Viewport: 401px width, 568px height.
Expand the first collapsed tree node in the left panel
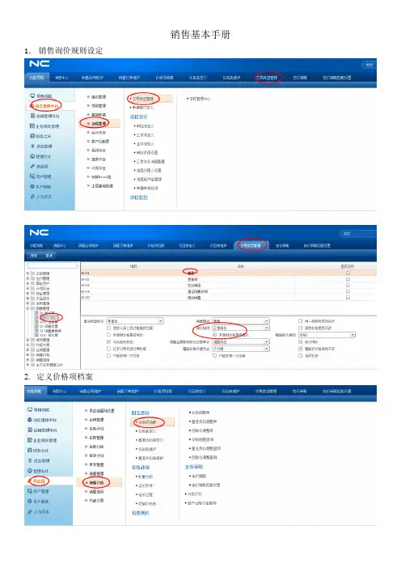[x=27, y=273]
